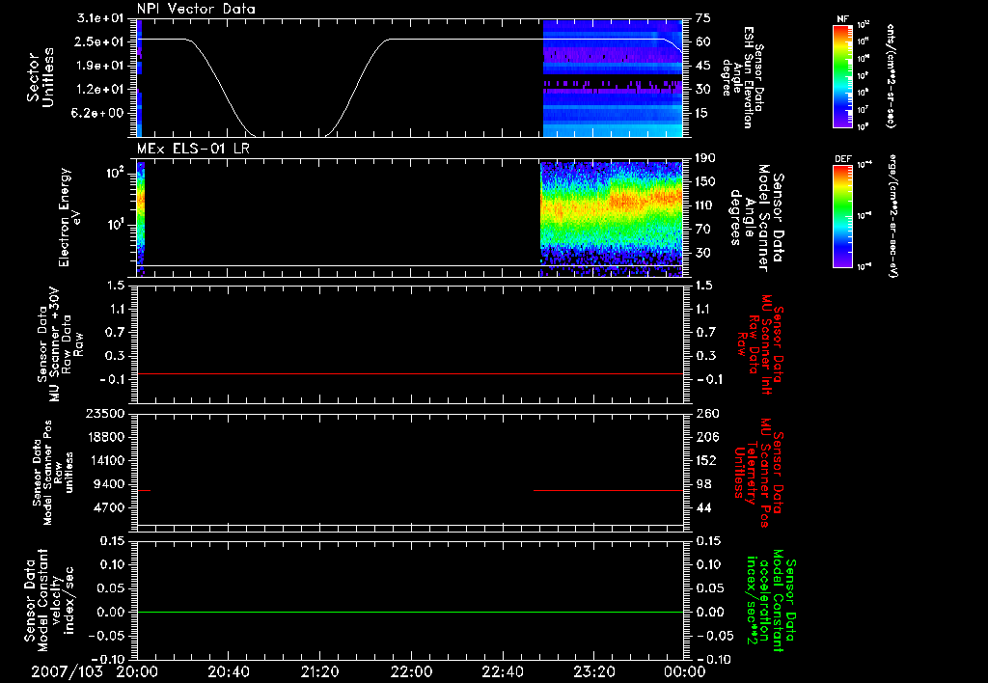Screen dimensions: 988x683
Task: Click the '75' Sun Elevation tick label
Action: (x=703, y=18)
